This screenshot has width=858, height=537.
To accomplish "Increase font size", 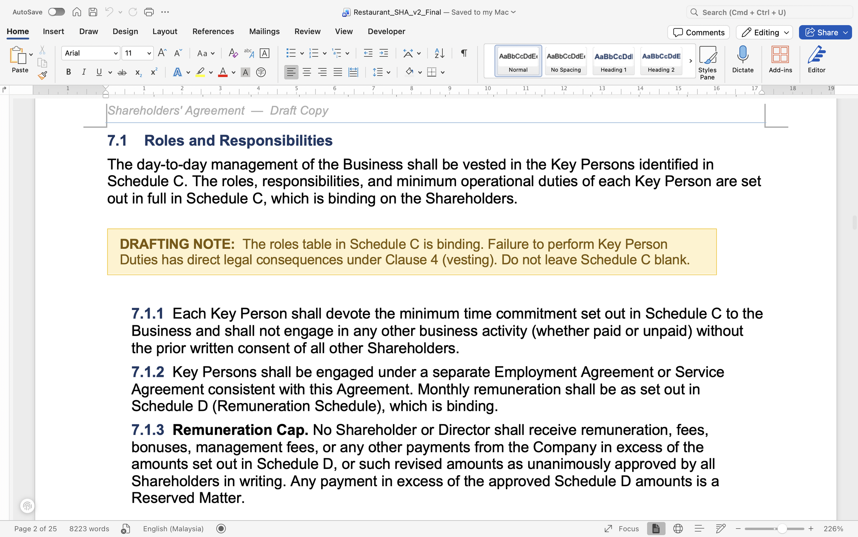I will click(162, 53).
